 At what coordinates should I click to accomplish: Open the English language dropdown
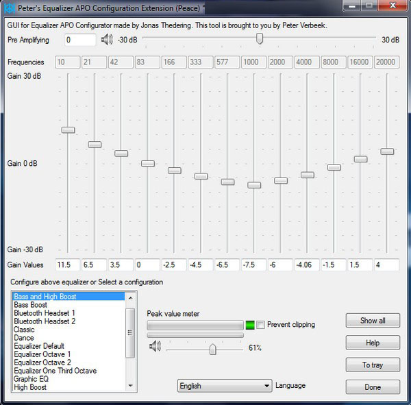click(x=224, y=386)
